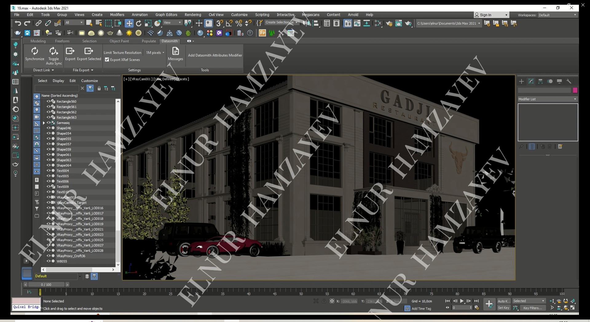Activate the Select and Move tool
The height and width of the screenshot is (322, 590).
pos(129,23)
